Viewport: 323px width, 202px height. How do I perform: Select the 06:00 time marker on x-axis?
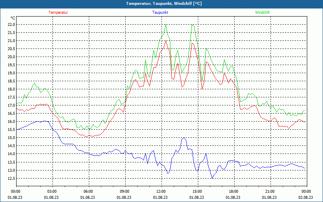[88, 191]
